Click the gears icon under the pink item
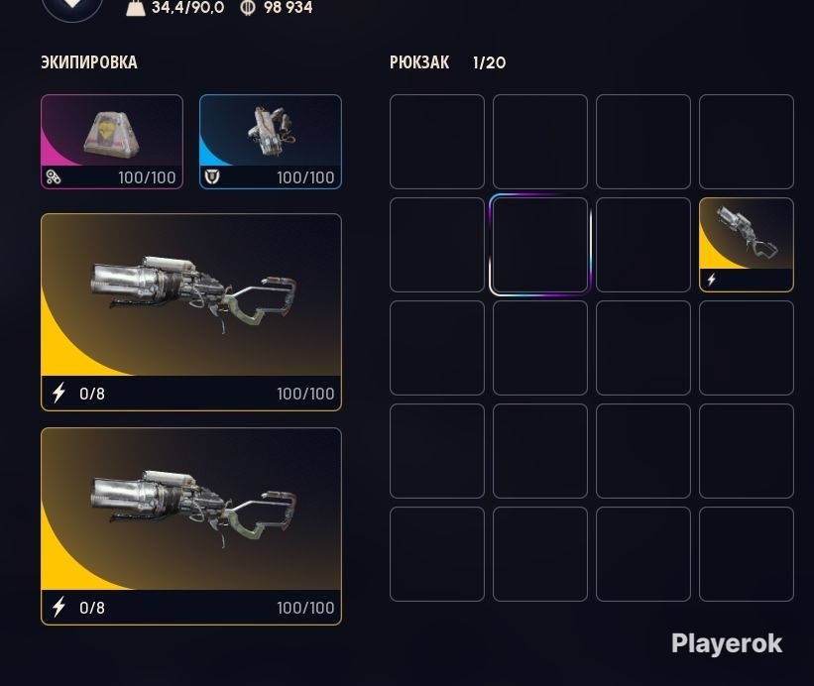814x686 pixels. pyautogui.click(x=54, y=177)
